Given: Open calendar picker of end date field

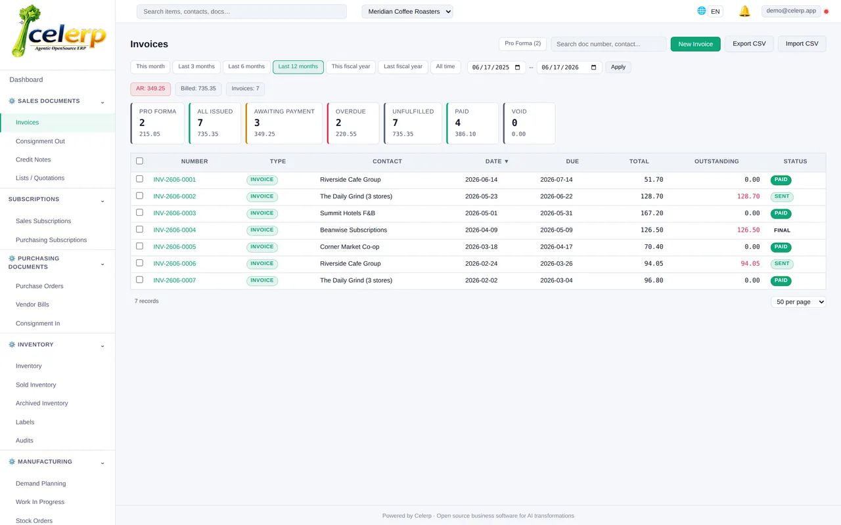Looking at the screenshot, I should click(594, 67).
